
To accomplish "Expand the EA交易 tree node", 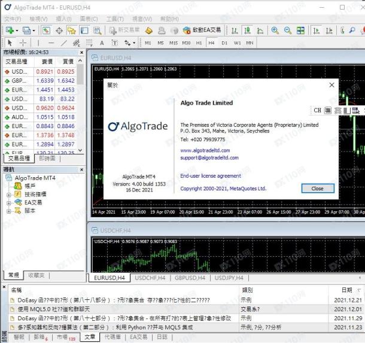I will pos(9,203).
